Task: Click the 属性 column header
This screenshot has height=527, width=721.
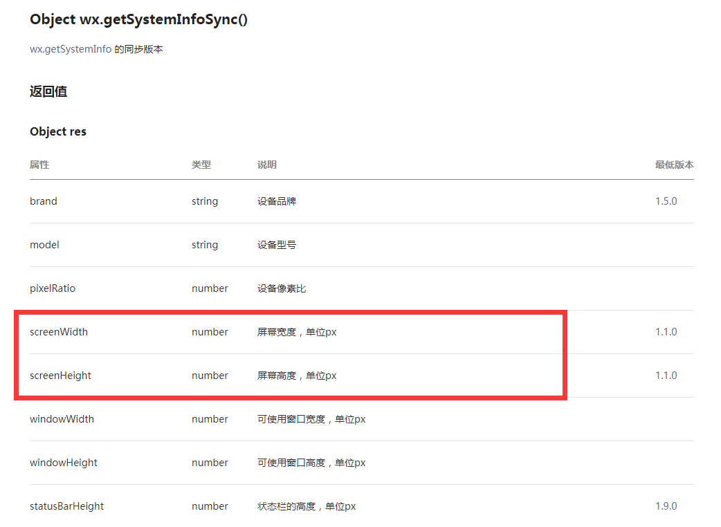Action: click(39, 165)
